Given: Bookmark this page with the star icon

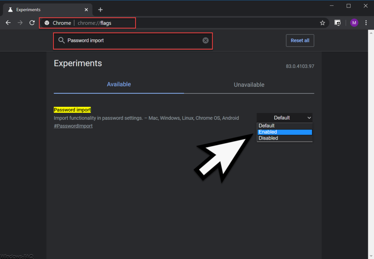Looking at the screenshot, I should (x=323, y=23).
